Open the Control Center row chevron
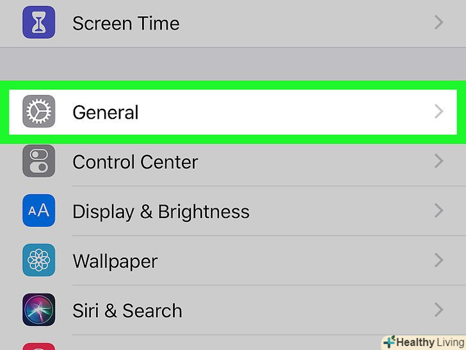466x350 pixels. [x=438, y=162]
